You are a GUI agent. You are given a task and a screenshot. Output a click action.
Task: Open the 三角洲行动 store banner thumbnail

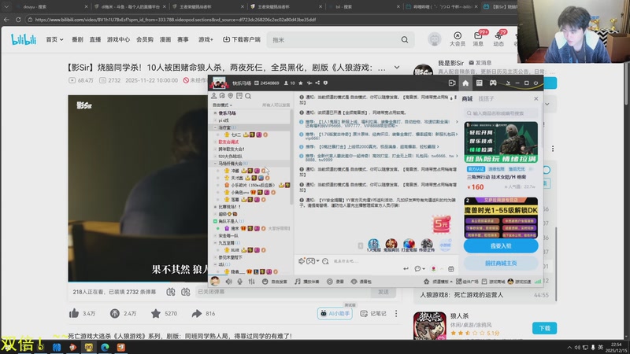[x=501, y=142]
